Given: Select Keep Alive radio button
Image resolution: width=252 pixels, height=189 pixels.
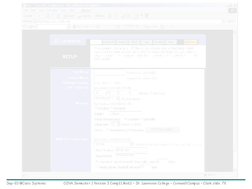Looking at the screenshot, I should click(97, 167).
